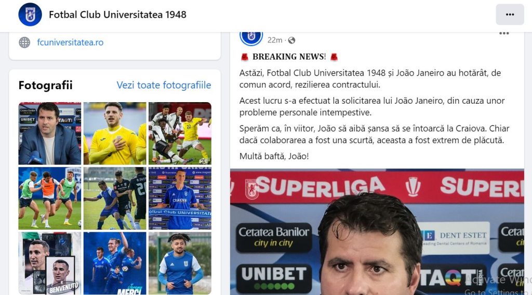Click the post author's round avatar

tap(251, 37)
